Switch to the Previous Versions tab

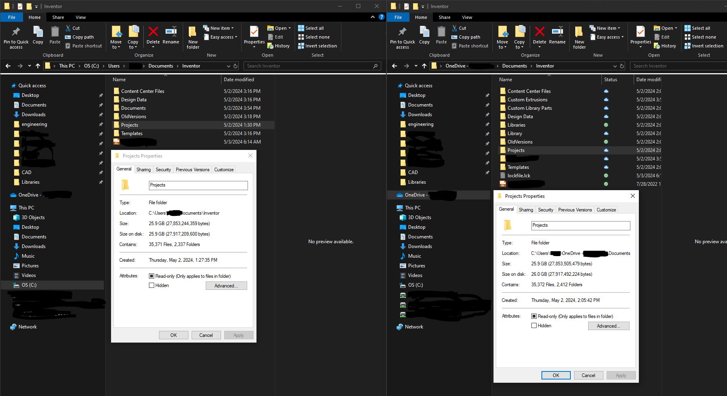click(x=192, y=169)
